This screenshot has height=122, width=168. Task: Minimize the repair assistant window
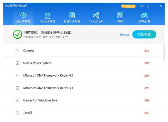154,6
